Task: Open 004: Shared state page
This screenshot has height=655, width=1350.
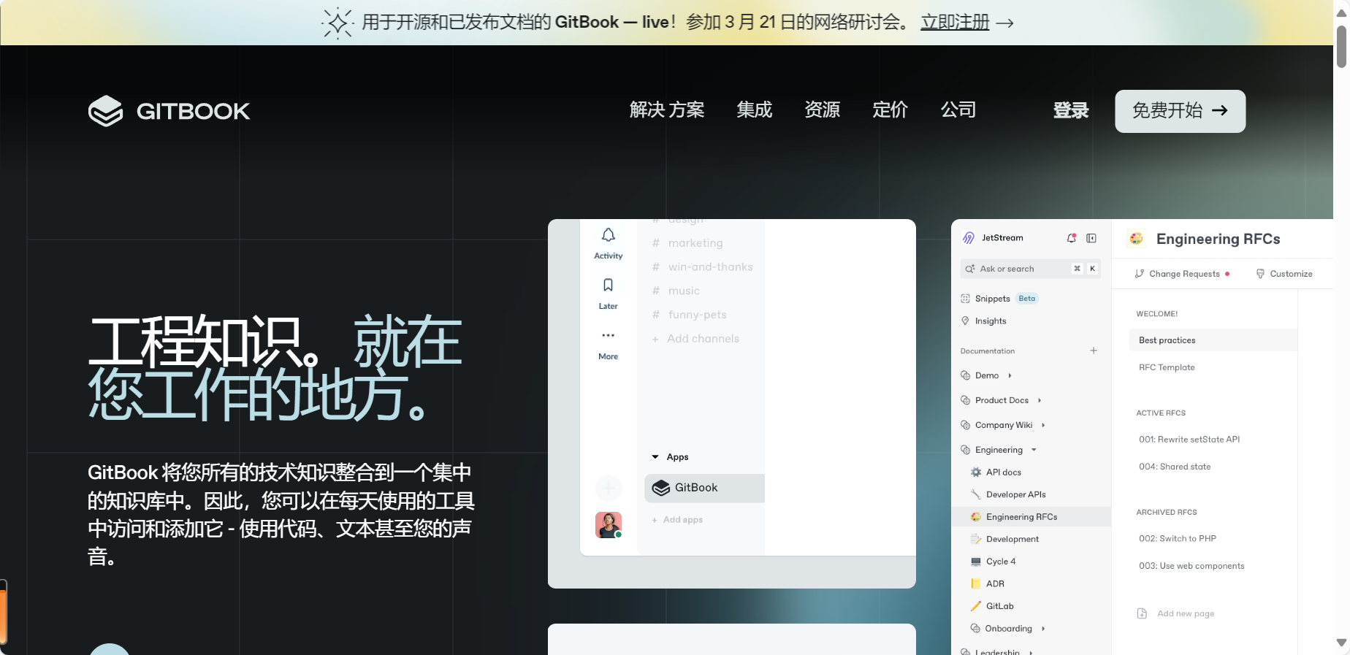Action: pyautogui.click(x=1175, y=467)
